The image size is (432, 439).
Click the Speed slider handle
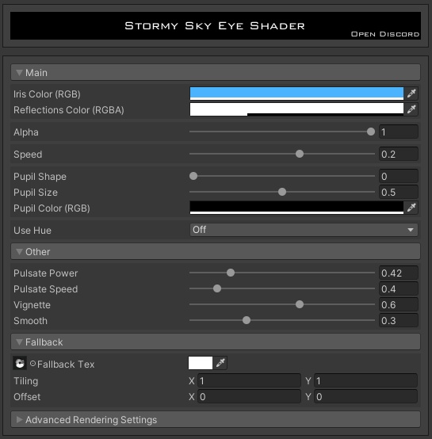click(x=300, y=154)
